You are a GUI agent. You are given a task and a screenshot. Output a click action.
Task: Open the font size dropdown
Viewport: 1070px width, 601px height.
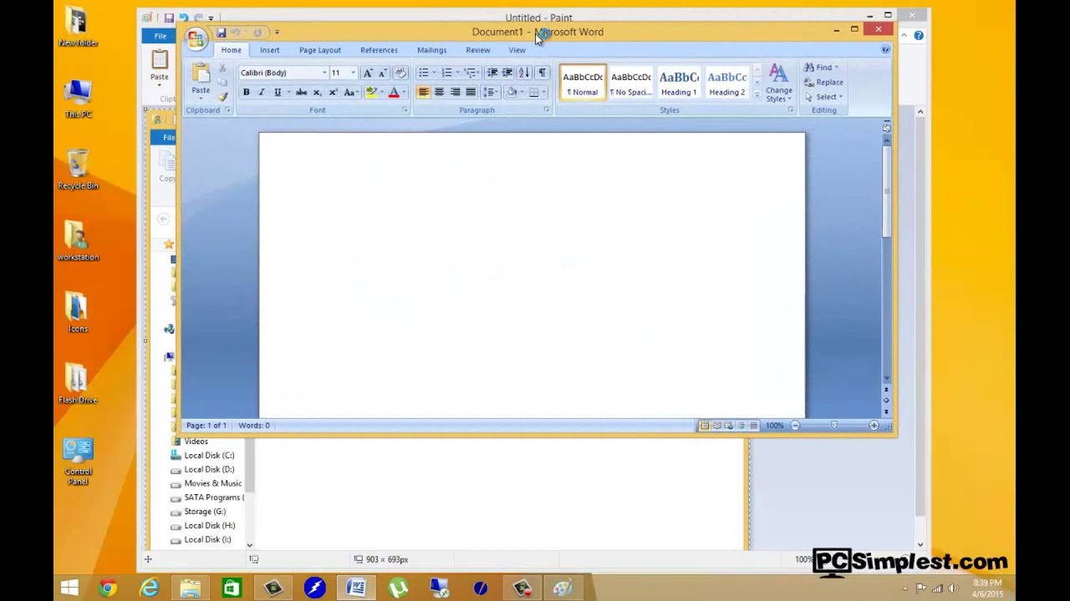[353, 73]
